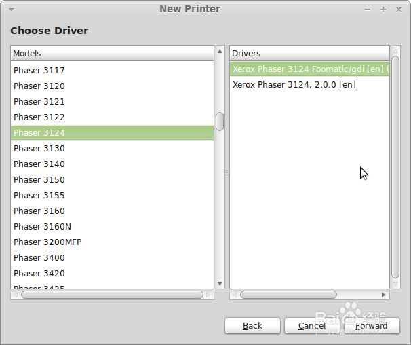Click Models horizontal scrollbar thumb

112,295
